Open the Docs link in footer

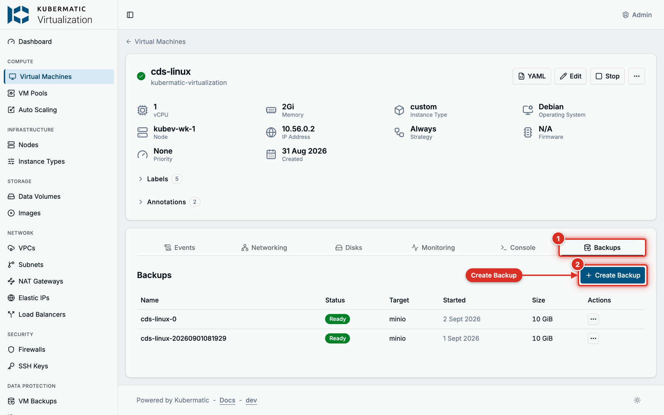[x=227, y=400]
